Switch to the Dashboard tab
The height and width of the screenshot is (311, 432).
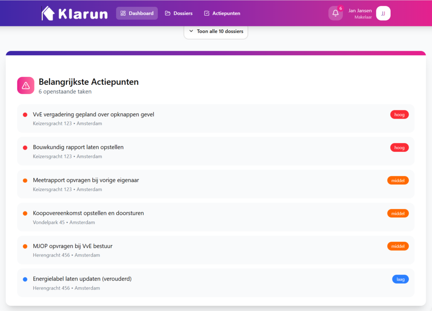pos(137,13)
